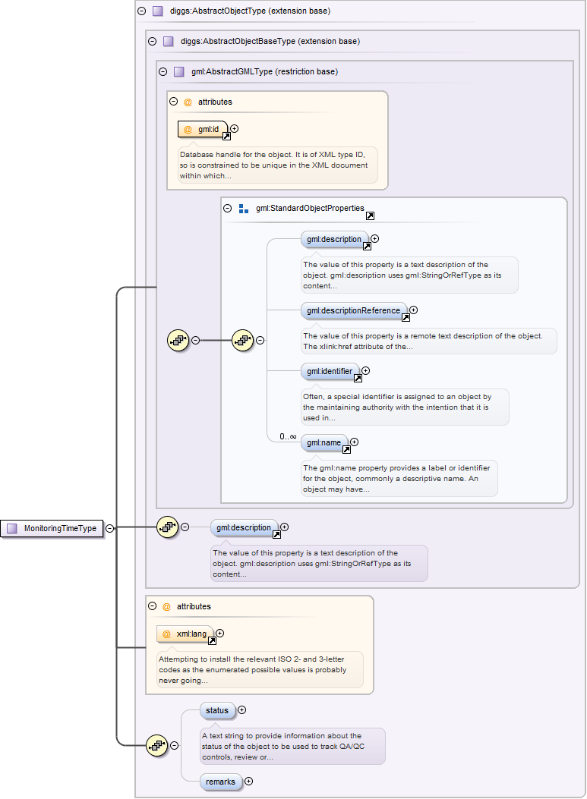
Task: Collapse the gml:StandardObjectProperties group
Action: [x=227, y=208]
